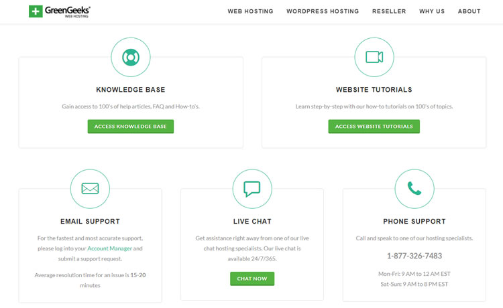Click the Live Chat heading
The width and height of the screenshot is (503, 308).
[x=252, y=221]
